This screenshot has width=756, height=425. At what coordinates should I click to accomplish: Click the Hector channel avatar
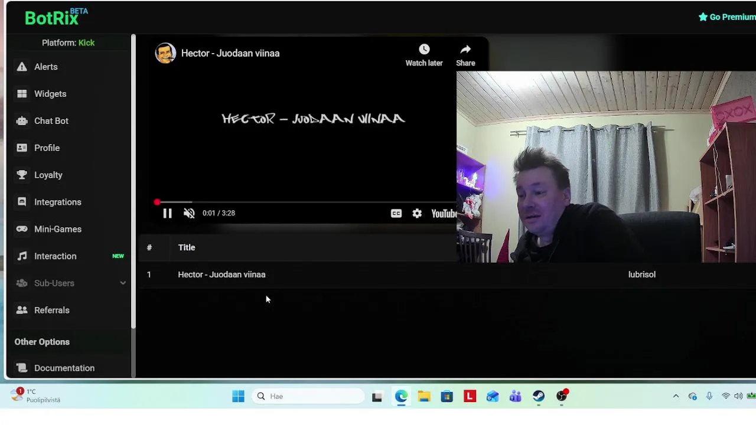point(165,53)
